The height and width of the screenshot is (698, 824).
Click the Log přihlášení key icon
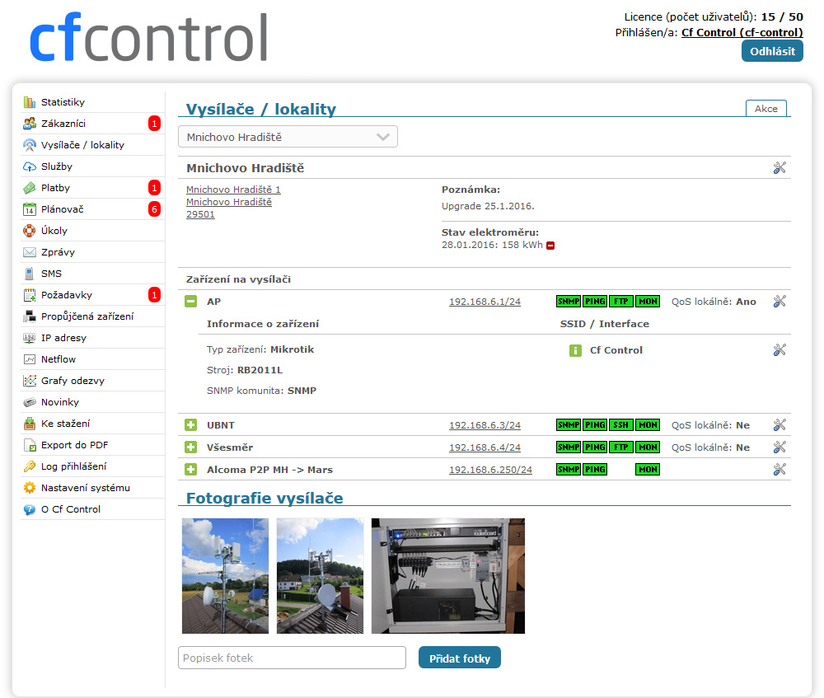pos(30,466)
